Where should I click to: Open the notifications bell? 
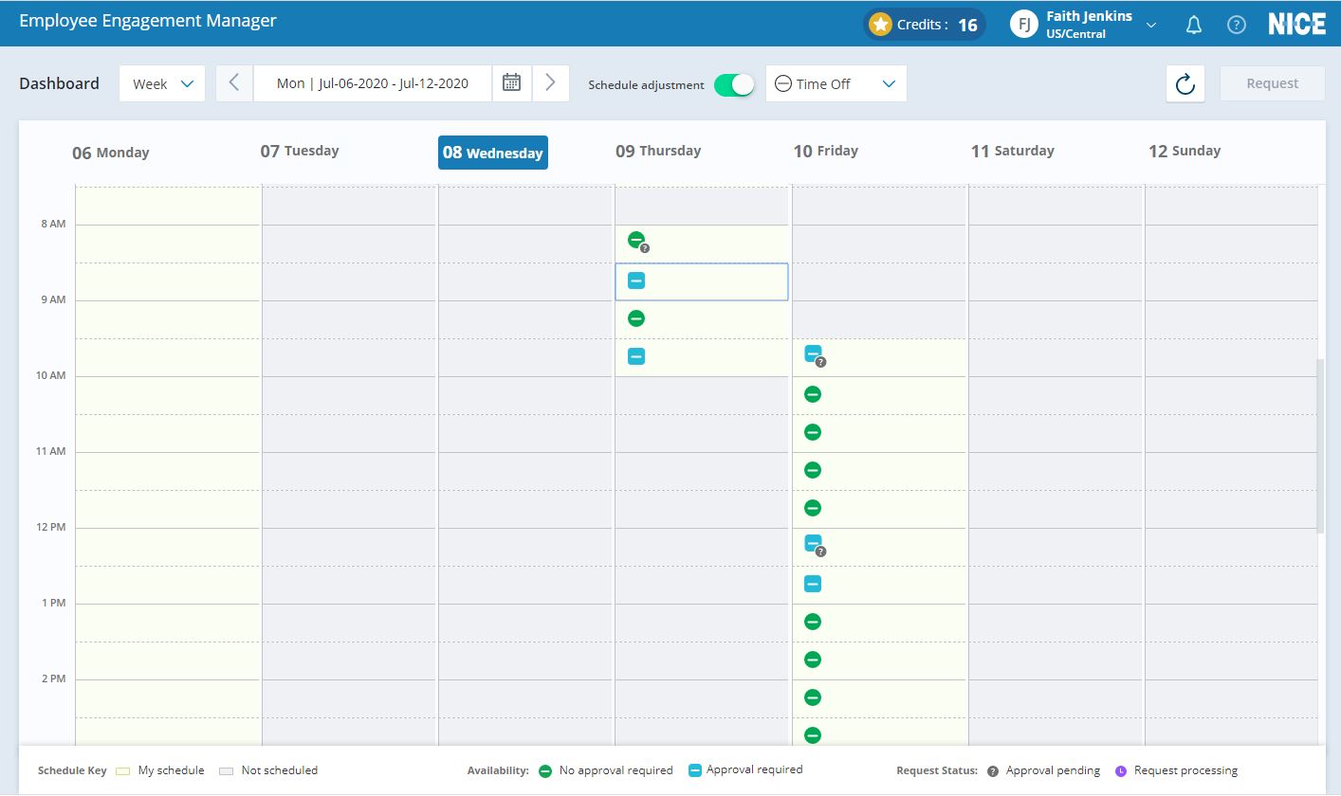[x=1194, y=26]
